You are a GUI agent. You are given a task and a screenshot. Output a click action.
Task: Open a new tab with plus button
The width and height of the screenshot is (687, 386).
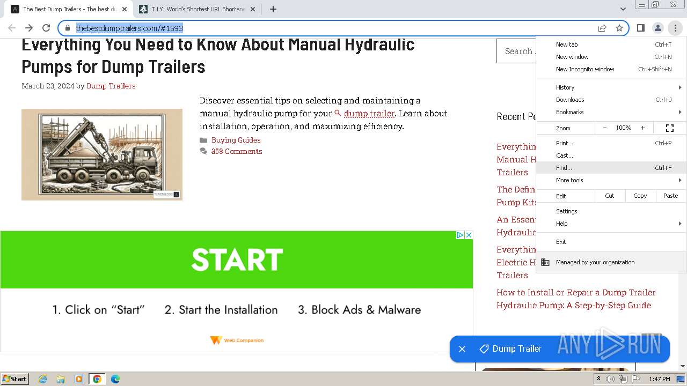point(273,9)
